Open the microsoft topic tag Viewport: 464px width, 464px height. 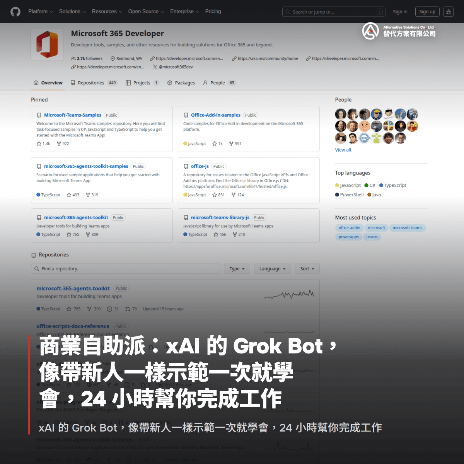click(376, 228)
